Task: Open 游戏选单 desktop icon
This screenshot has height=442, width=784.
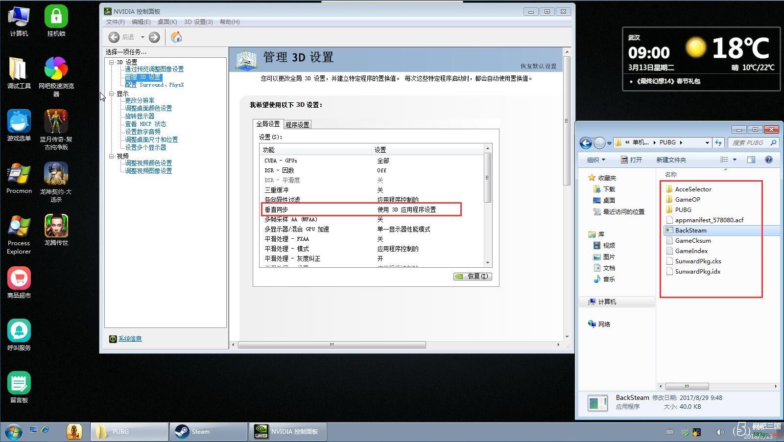Action: click(x=19, y=126)
